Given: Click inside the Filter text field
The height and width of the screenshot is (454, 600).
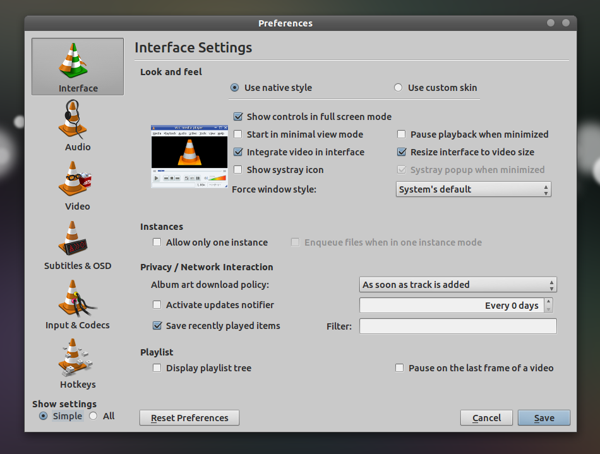Looking at the screenshot, I should click(457, 326).
